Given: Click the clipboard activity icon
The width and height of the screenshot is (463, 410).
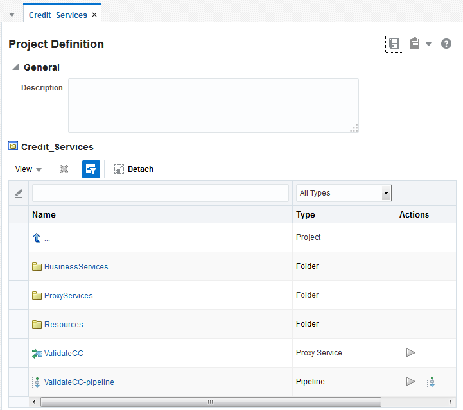Looking at the screenshot, I should [415, 44].
